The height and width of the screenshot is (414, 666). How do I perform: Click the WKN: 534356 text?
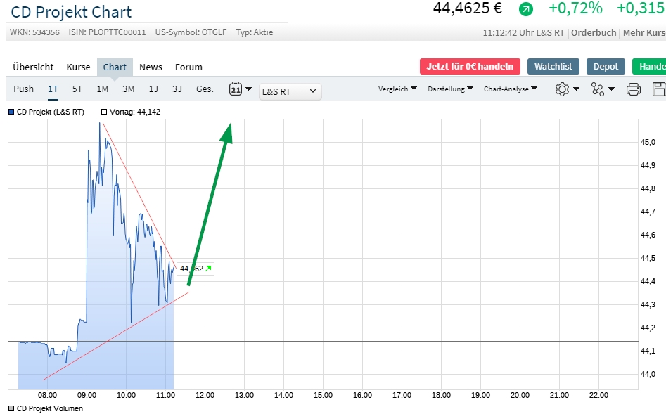pos(34,32)
